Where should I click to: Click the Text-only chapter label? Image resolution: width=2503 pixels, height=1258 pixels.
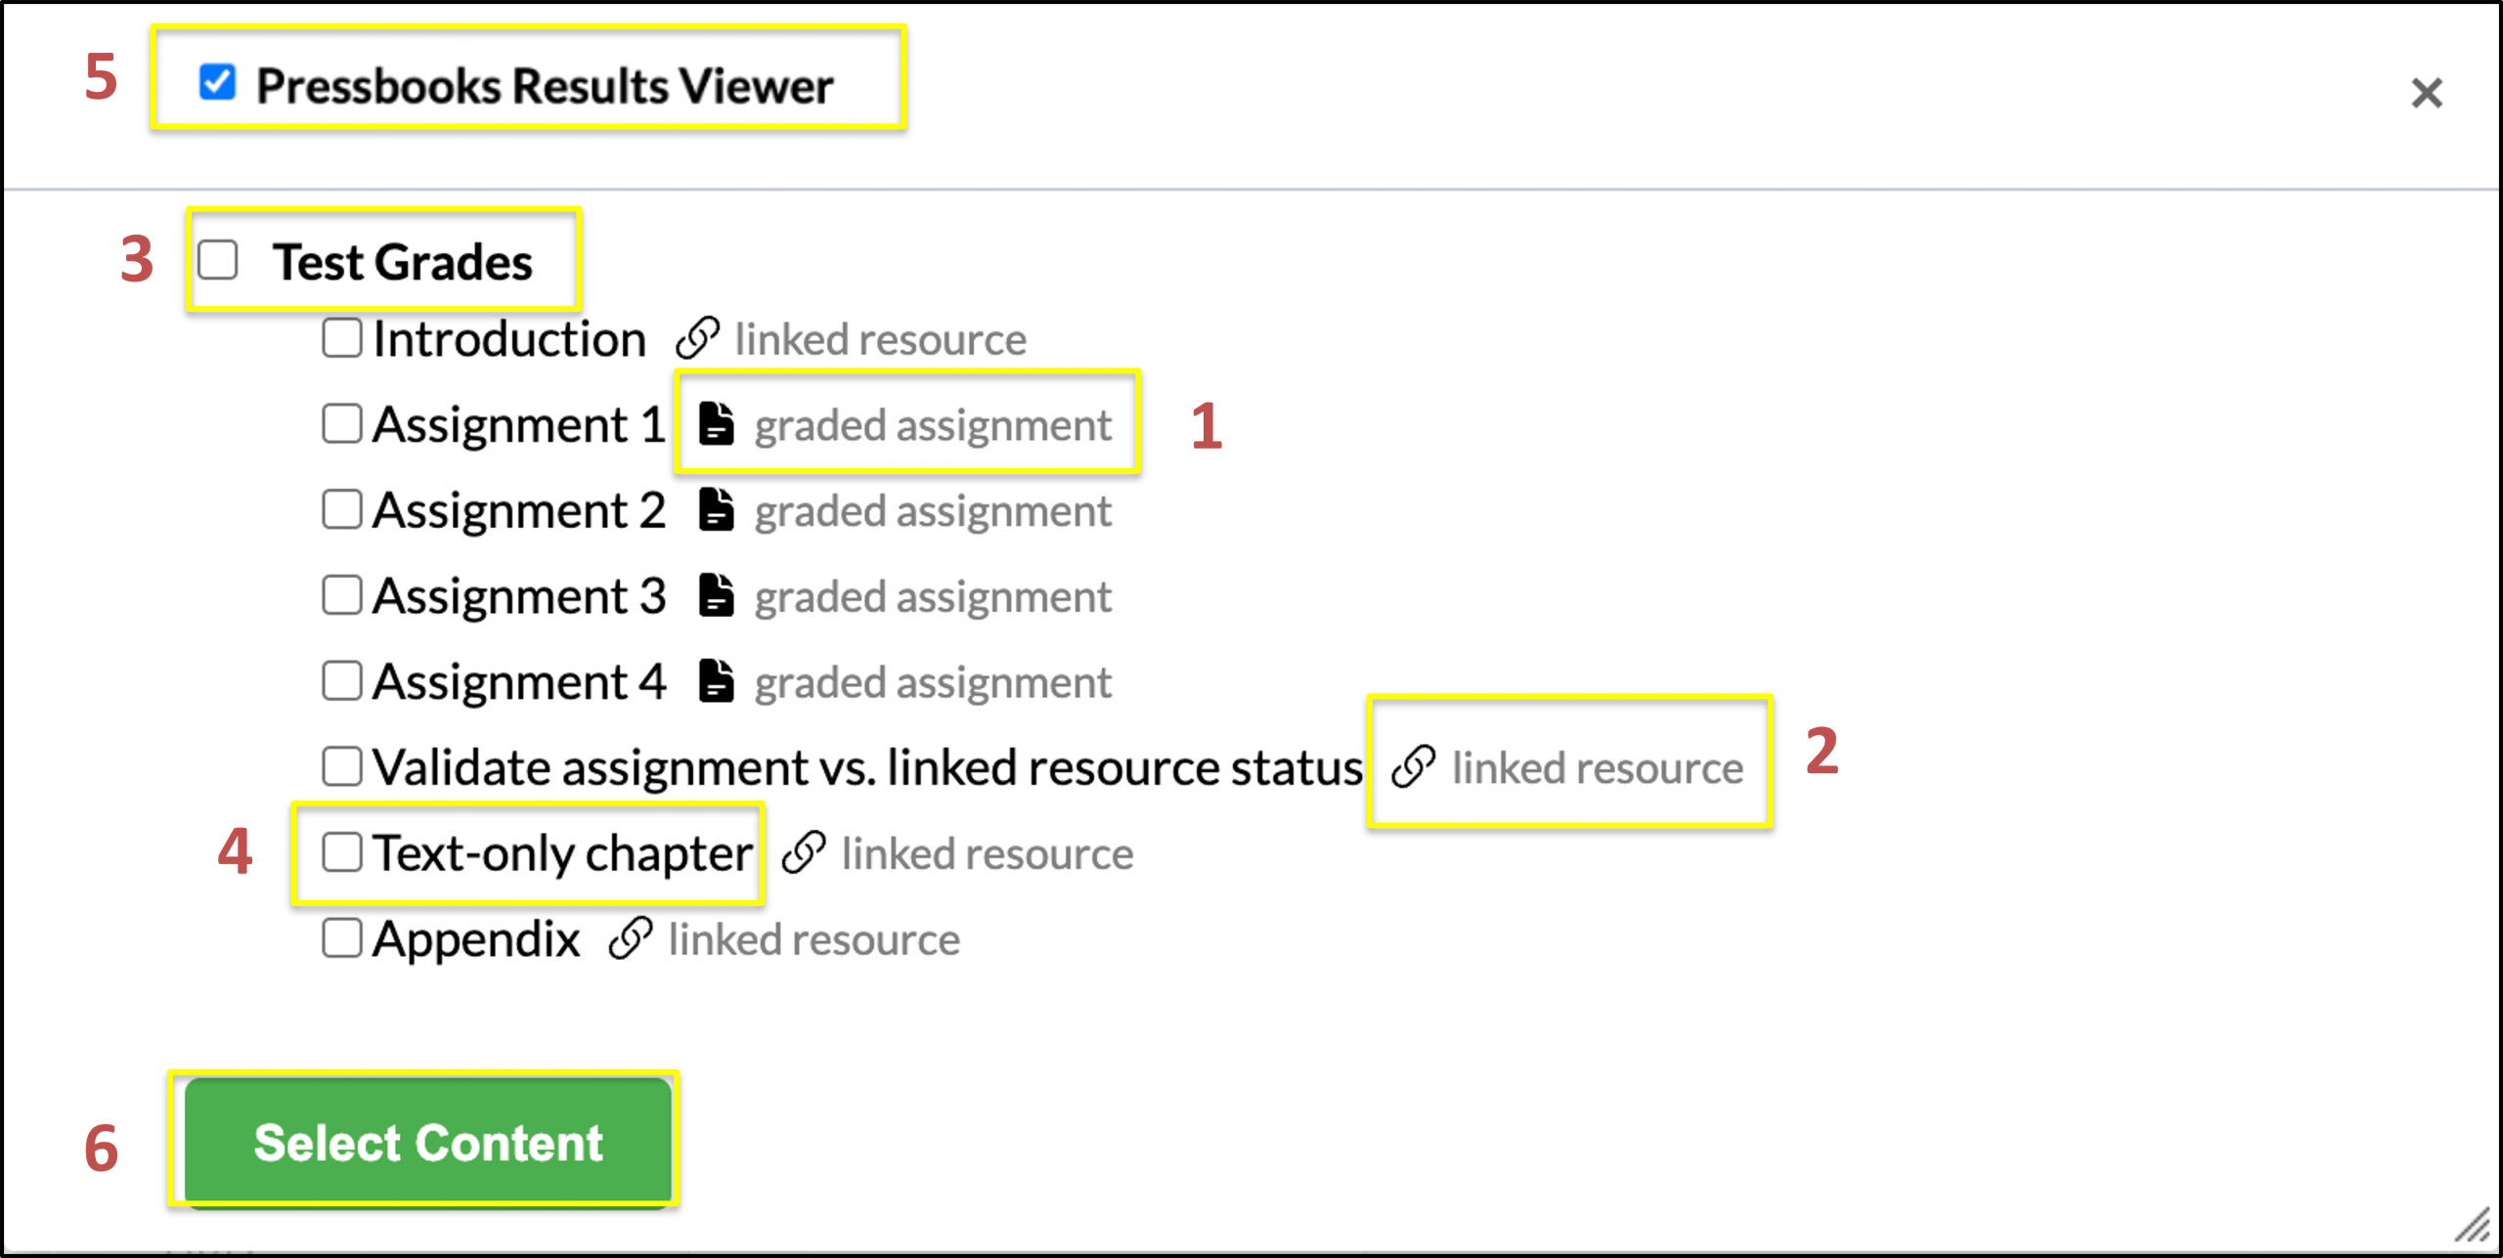click(563, 854)
